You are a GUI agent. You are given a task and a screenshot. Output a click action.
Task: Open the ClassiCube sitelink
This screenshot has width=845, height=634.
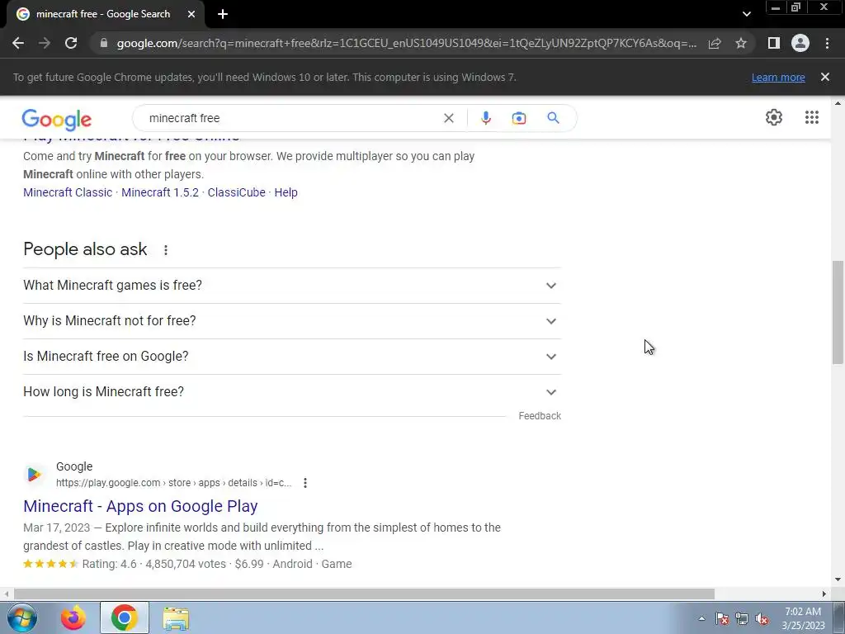click(237, 192)
